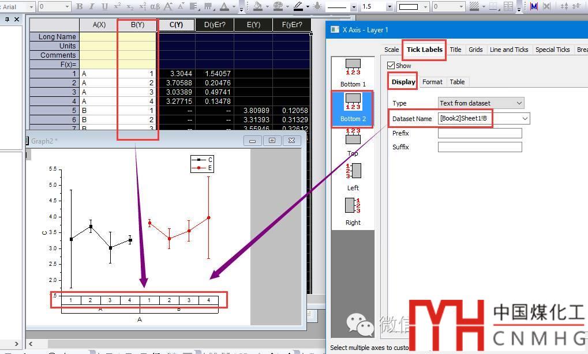The image size is (588, 354).
Task: Open text alignment options icon
Action: tap(193, 6)
